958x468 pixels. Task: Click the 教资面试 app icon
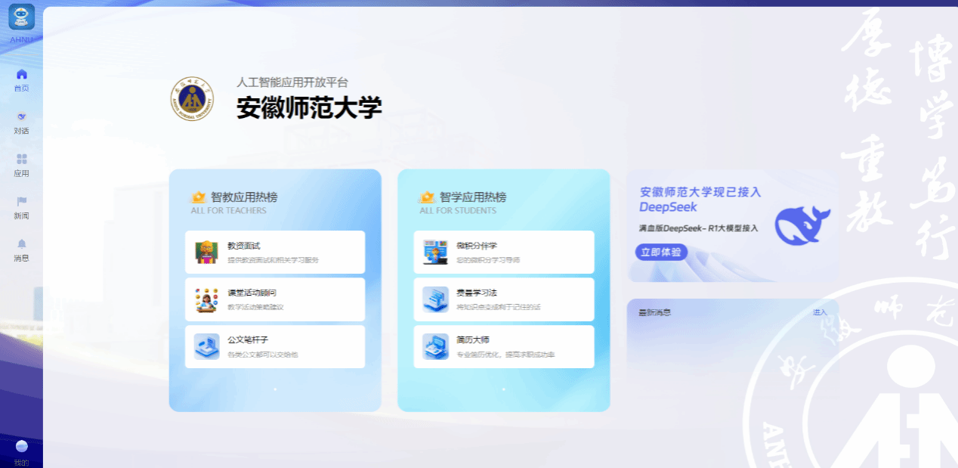206,253
